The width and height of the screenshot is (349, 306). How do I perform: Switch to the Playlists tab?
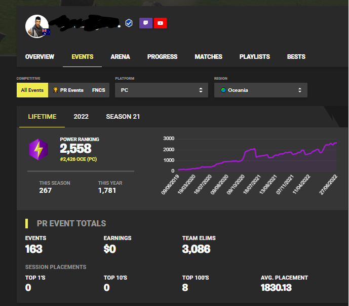255,57
